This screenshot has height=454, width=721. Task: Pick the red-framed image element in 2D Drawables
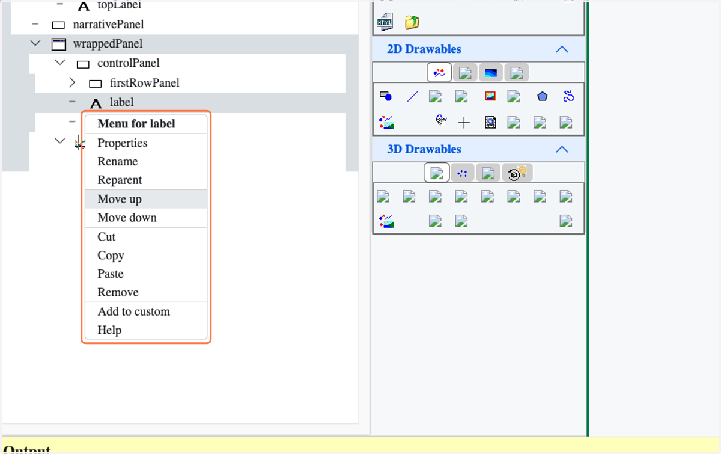[x=490, y=96]
